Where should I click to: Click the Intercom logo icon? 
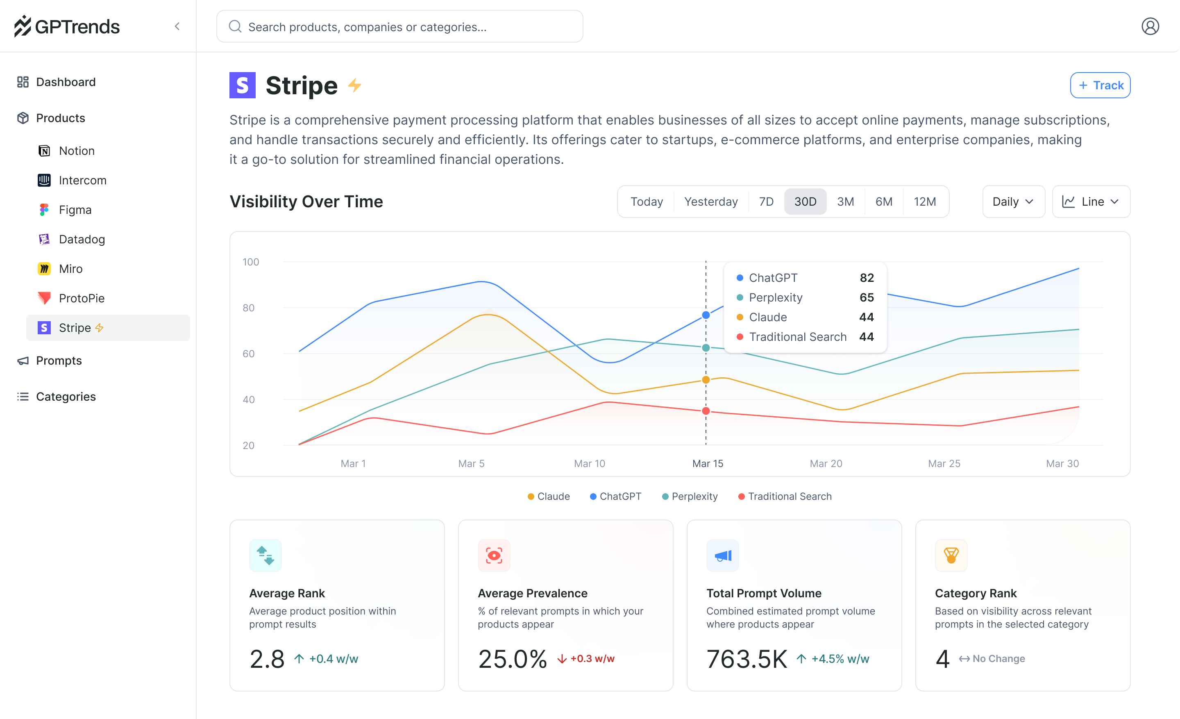(44, 180)
